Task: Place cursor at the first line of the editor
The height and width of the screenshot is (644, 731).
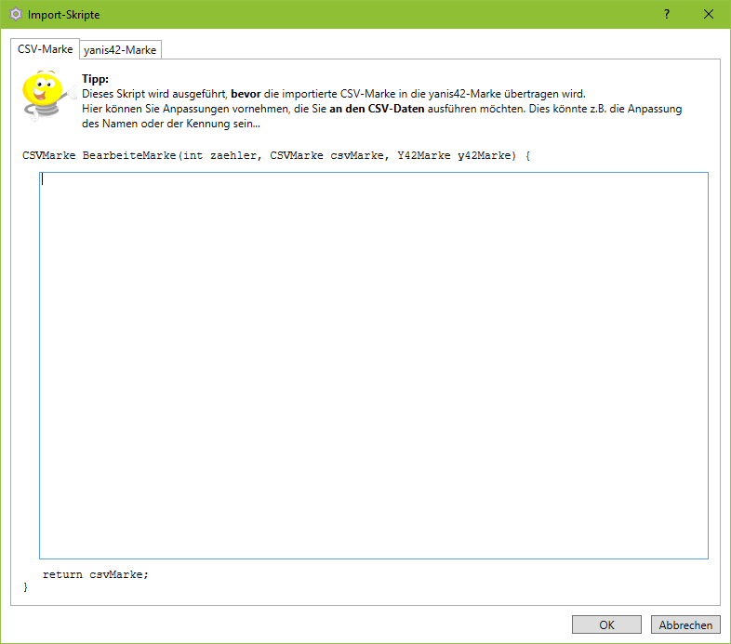Action: coord(186,181)
